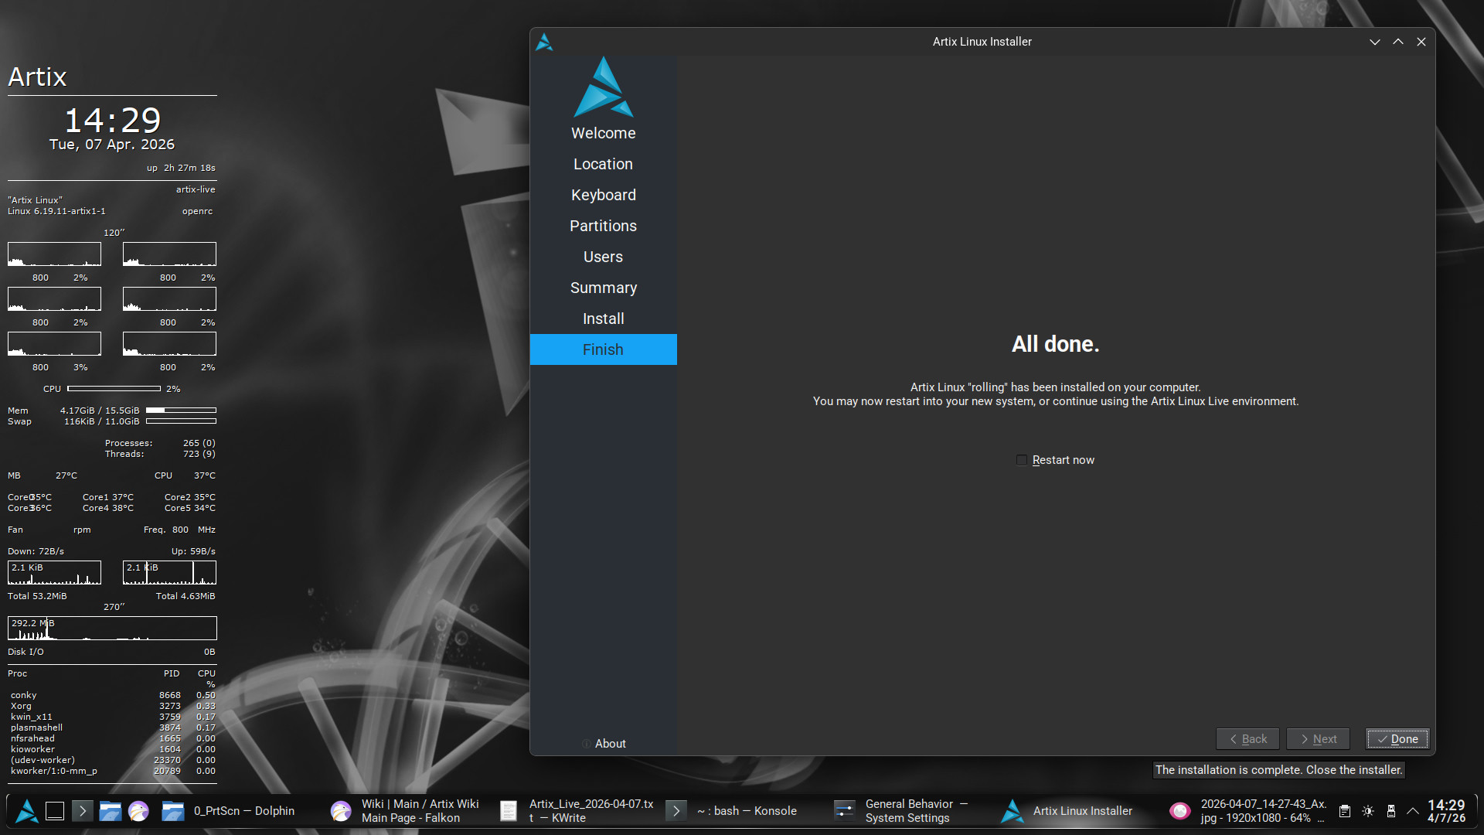Launch Konsole from the panel quick-launch arrow icon
1484x835 pixels.
coord(82,811)
